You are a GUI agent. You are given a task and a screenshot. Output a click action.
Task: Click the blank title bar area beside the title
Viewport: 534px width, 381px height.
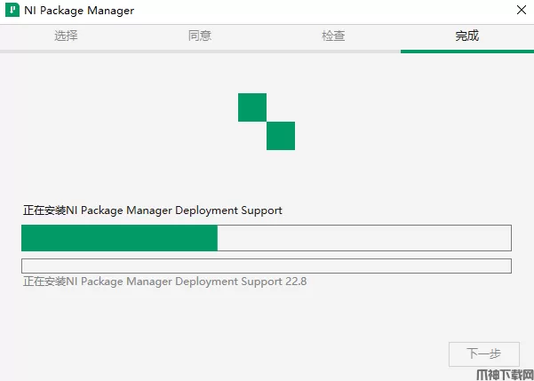[x=311, y=12]
